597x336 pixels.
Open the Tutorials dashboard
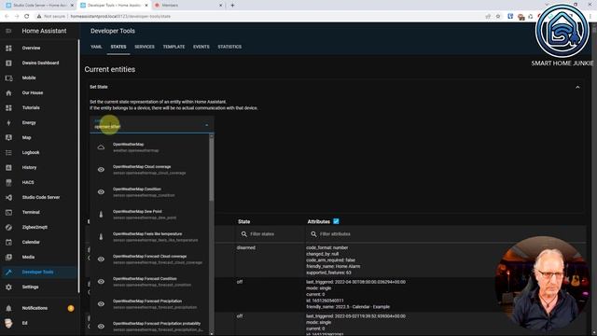tap(31, 108)
